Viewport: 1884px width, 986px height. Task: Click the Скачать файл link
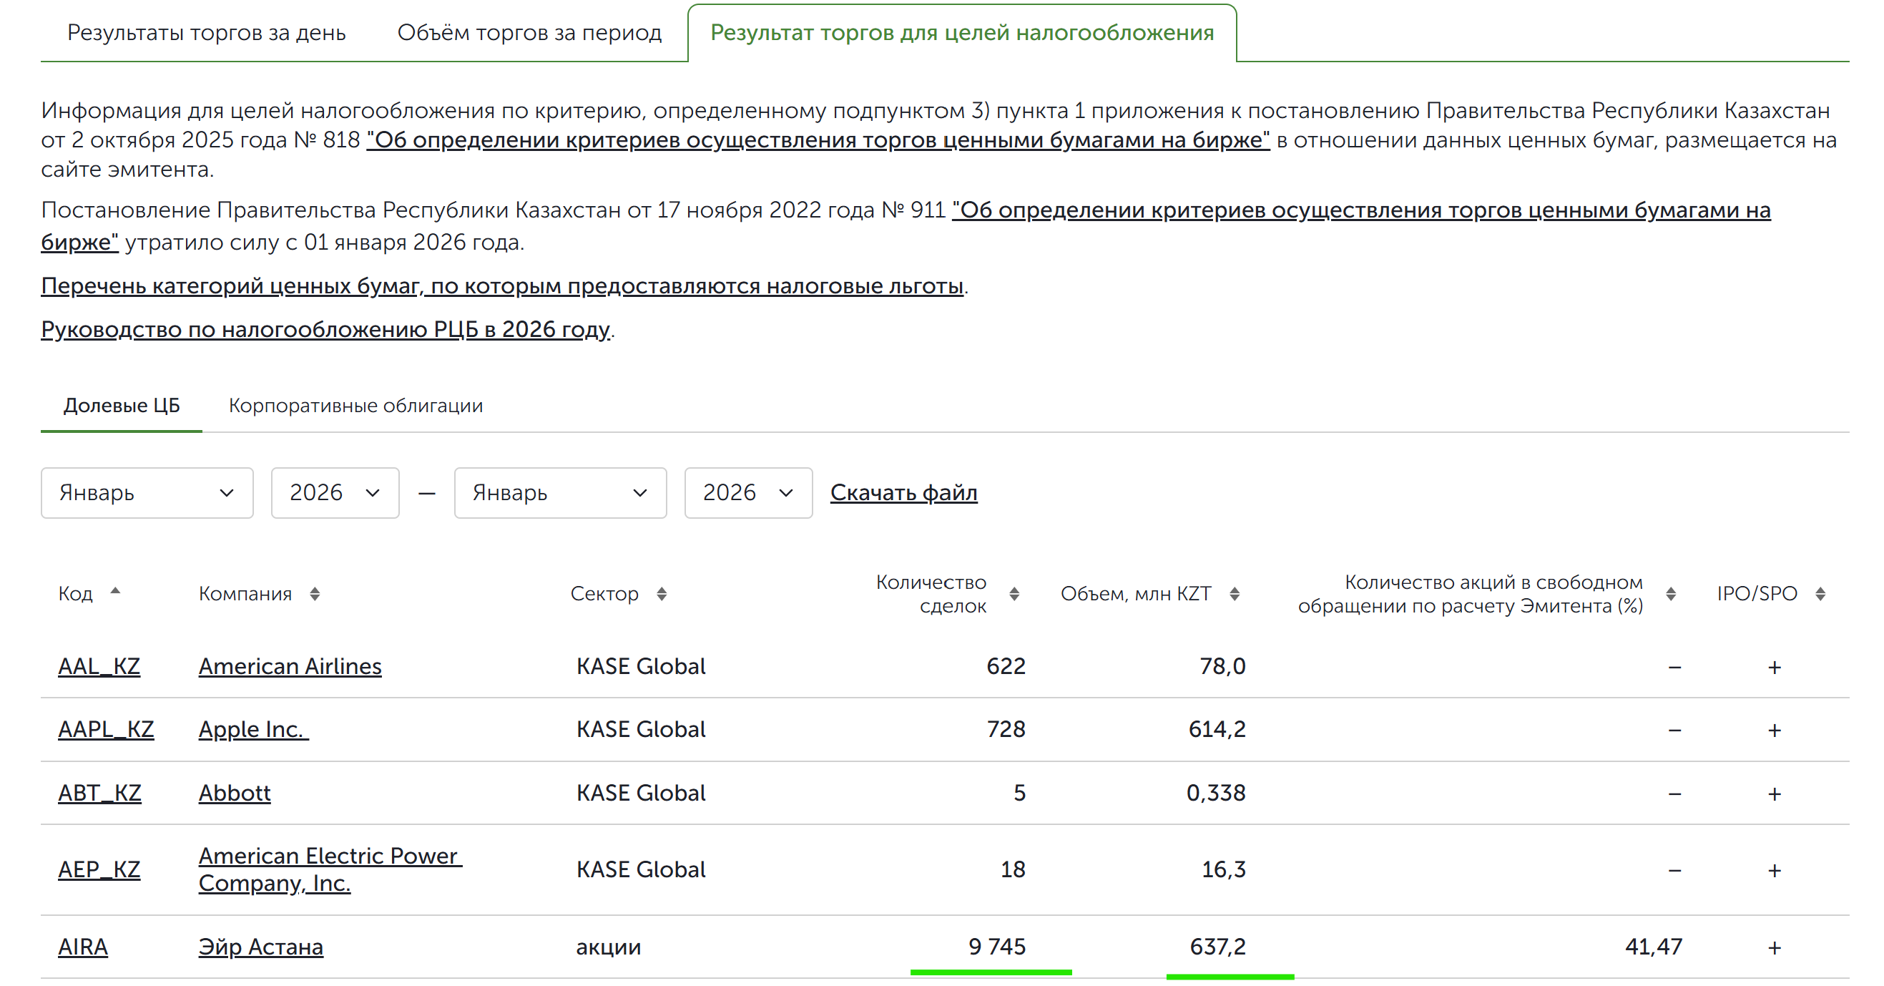tap(903, 493)
